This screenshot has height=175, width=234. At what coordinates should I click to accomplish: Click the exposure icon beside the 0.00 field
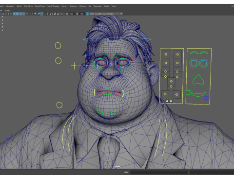[67, 14]
